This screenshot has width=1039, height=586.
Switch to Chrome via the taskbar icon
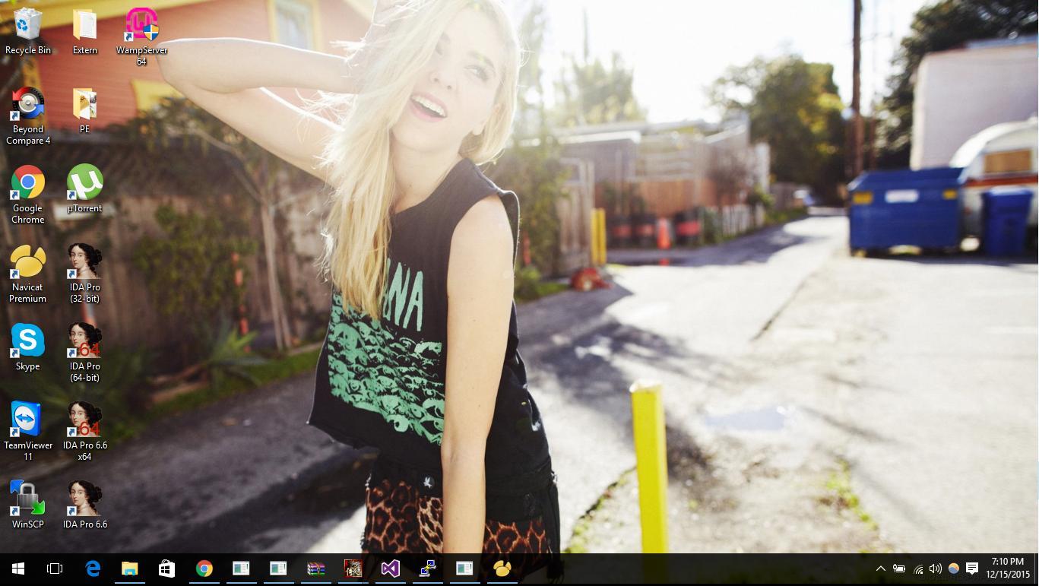coord(204,569)
